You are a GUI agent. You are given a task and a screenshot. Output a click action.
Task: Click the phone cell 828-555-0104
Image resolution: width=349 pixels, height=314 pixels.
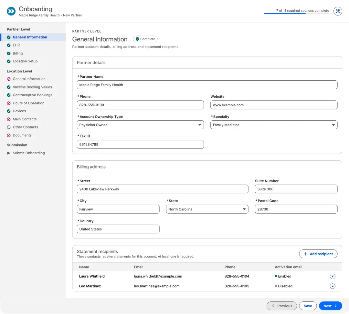[x=237, y=277]
